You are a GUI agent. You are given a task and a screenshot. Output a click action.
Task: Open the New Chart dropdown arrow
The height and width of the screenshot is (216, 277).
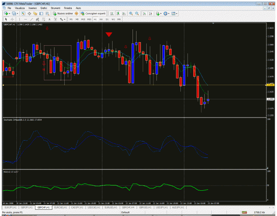[9, 14]
